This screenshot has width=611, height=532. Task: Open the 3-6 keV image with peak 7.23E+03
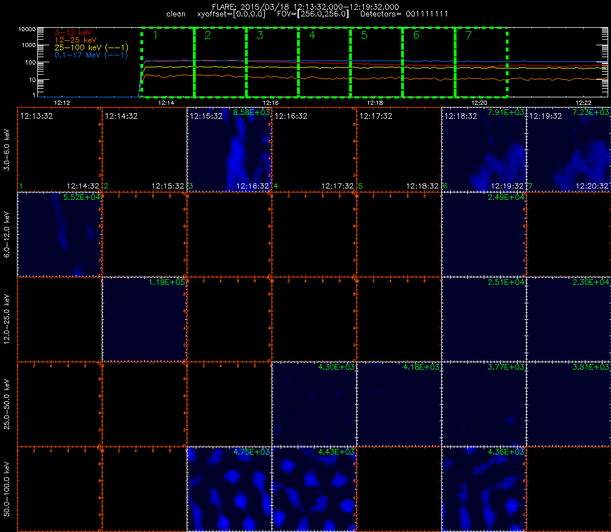pos(569,149)
